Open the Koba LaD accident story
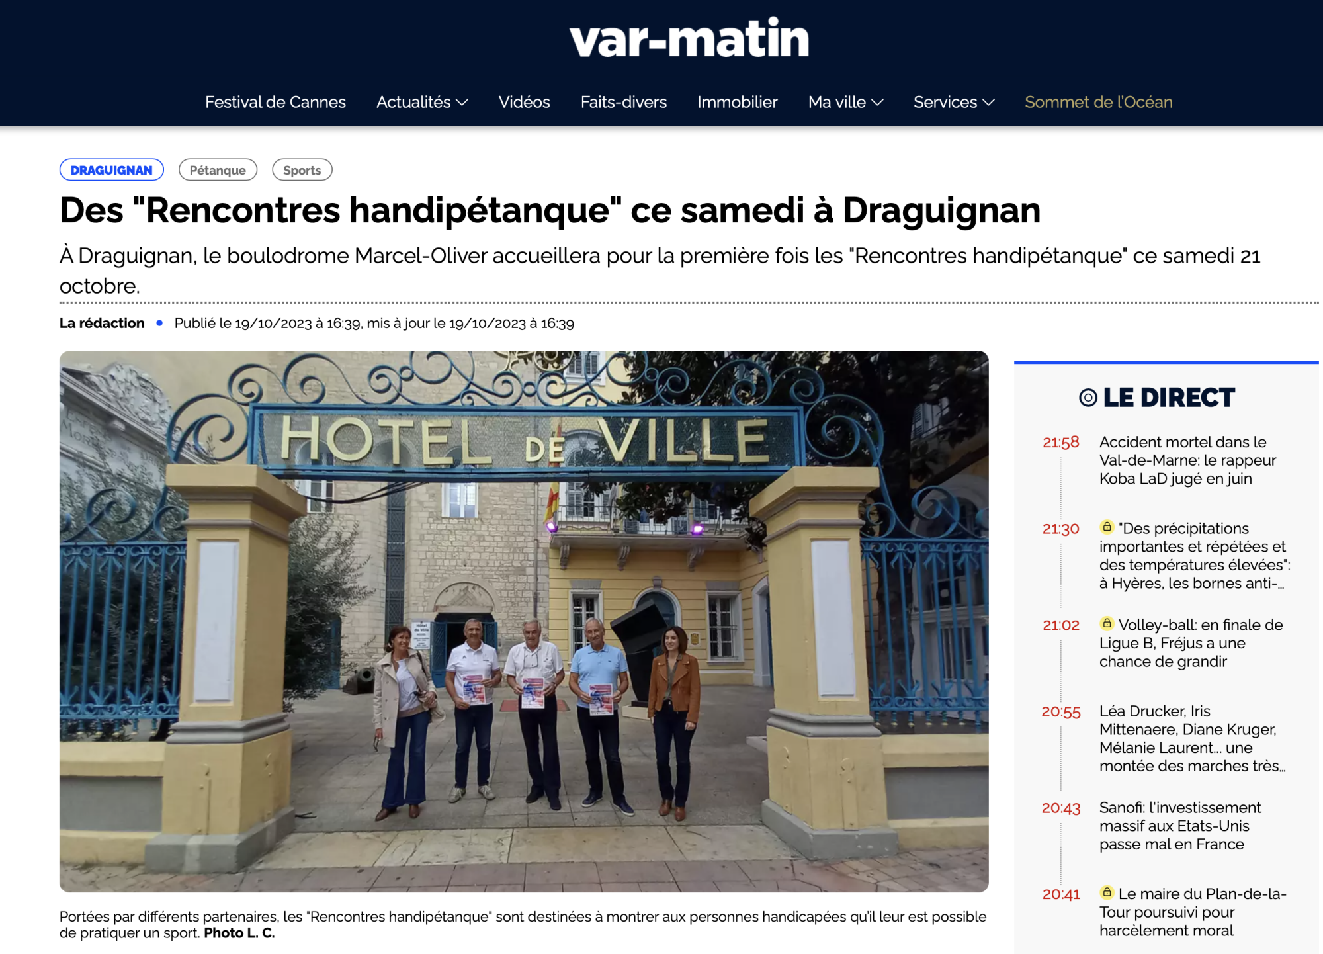The image size is (1323, 954). (1187, 460)
